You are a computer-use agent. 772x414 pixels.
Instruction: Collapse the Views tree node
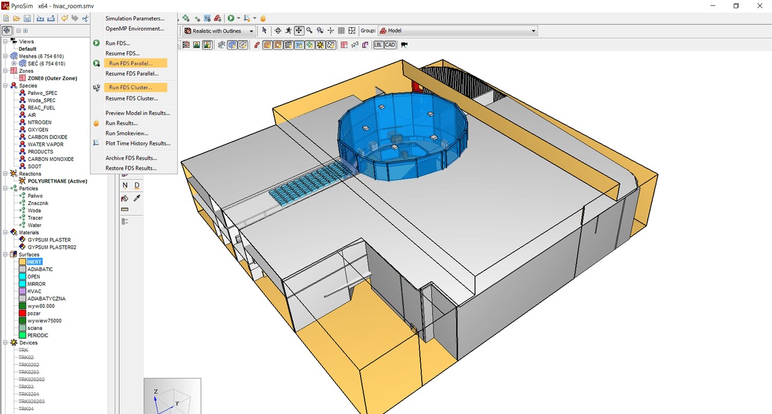click(5, 42)
